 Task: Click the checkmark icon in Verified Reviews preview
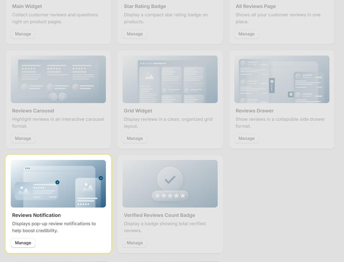click(170, 179)
